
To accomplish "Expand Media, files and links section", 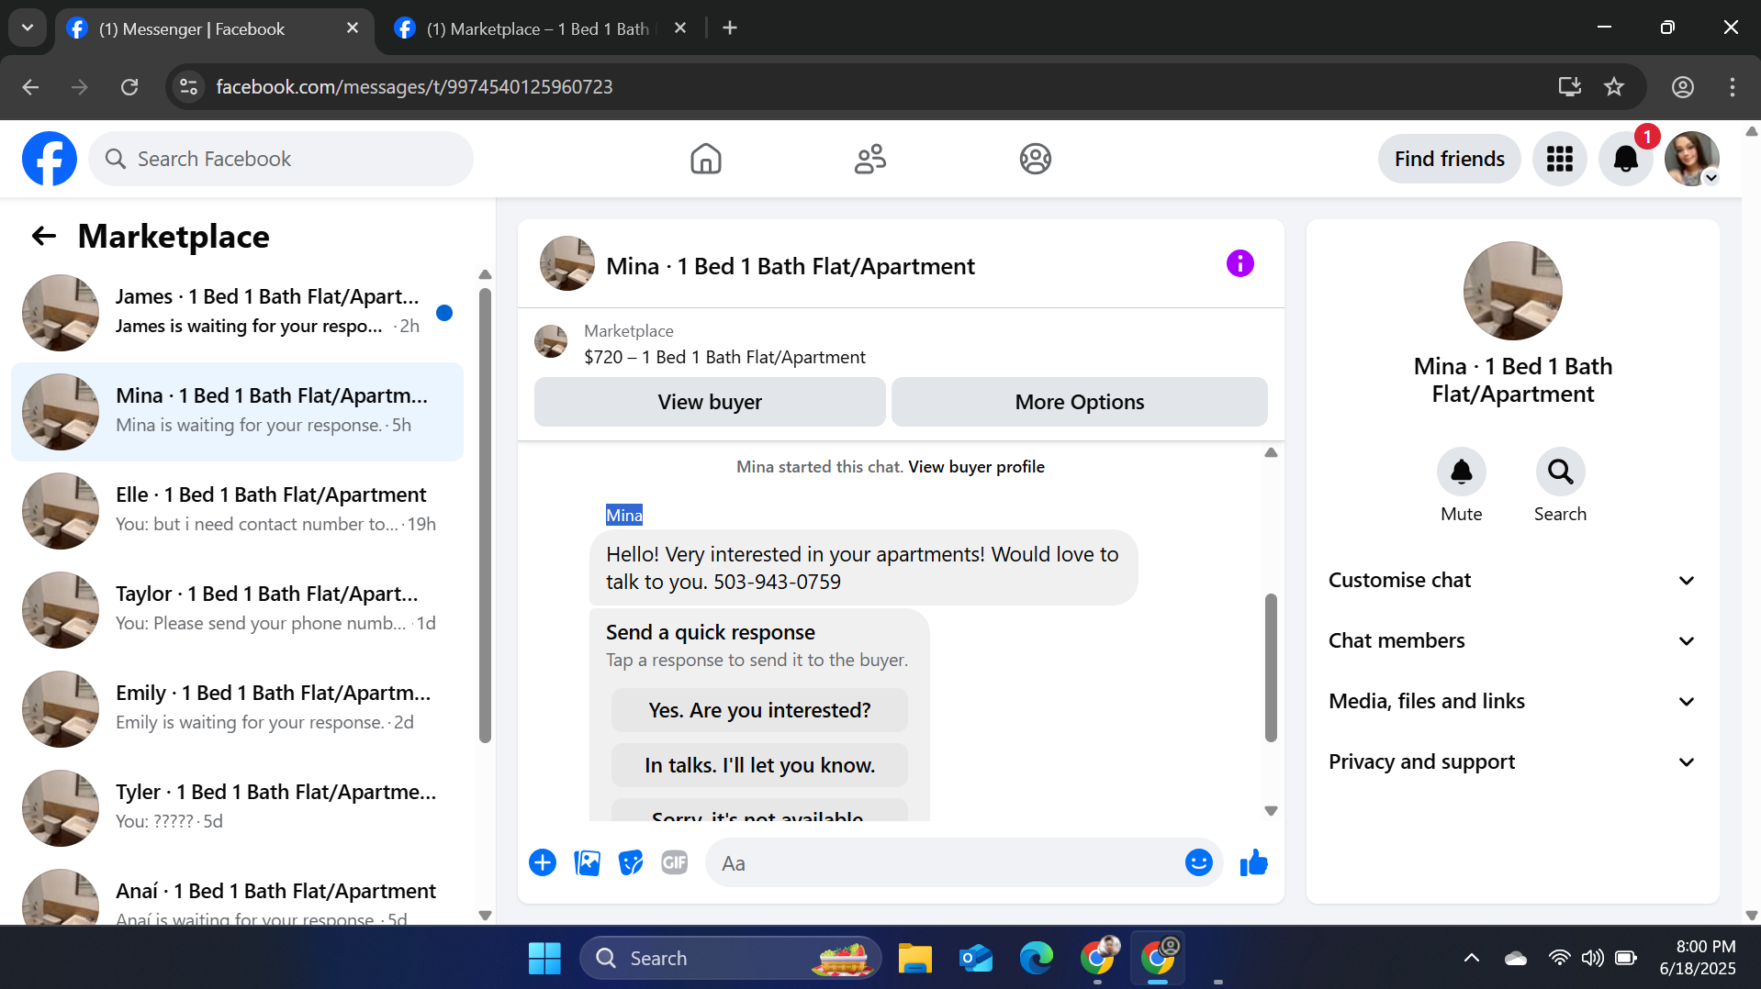I will click(1512, 701).
